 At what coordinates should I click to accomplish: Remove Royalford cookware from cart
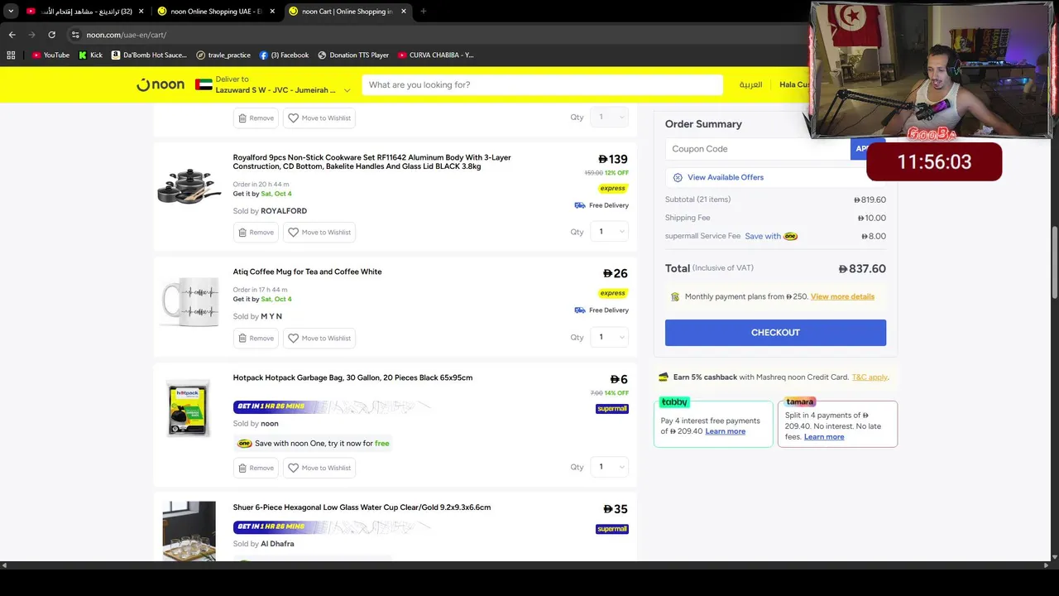point(256,233)
